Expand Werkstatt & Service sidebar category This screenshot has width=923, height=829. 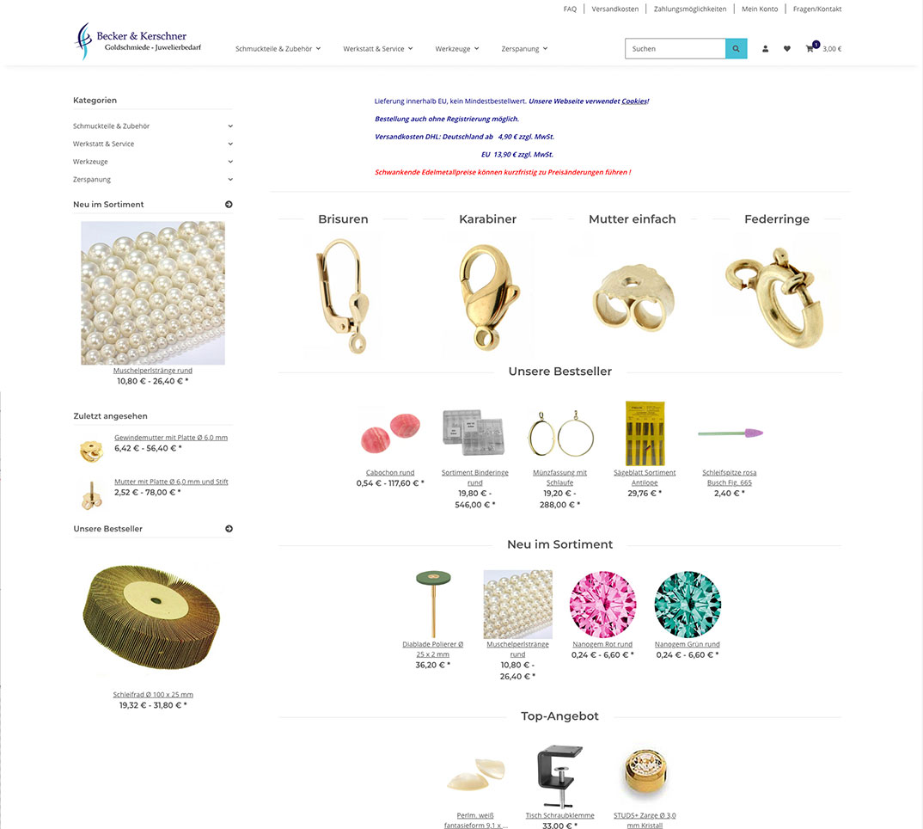coord(230,144)
